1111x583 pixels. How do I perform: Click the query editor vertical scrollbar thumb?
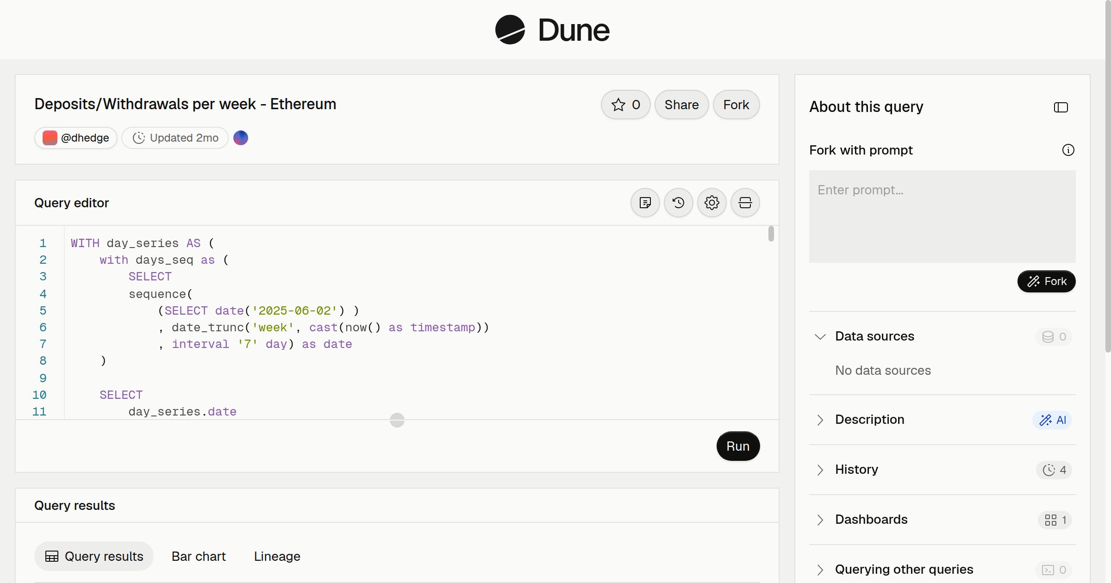[771, 234]
